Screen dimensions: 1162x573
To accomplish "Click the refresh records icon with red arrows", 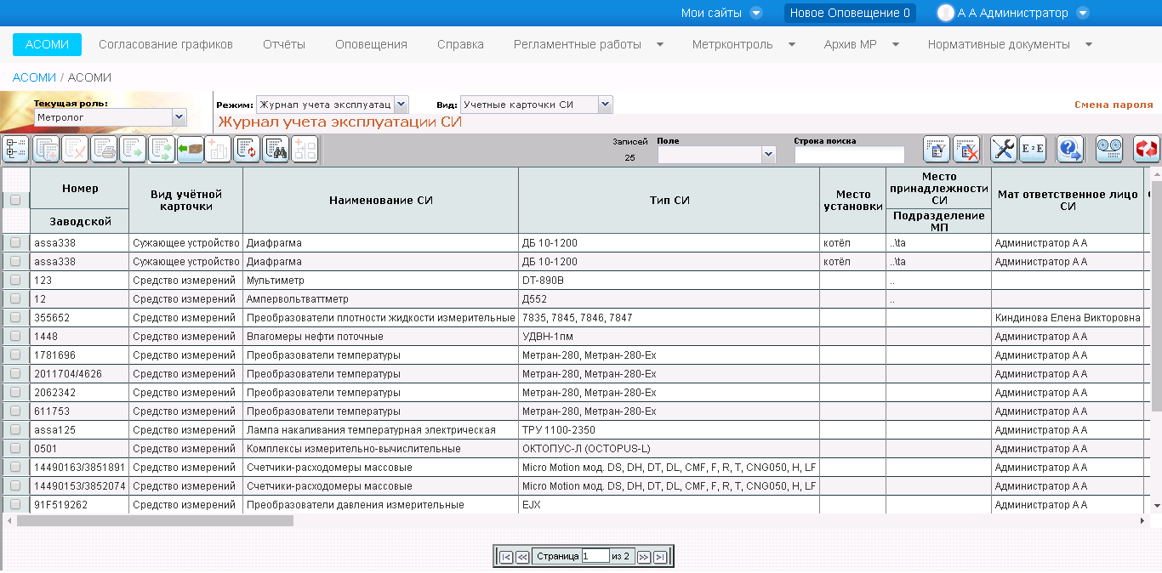I will [248, 150].
